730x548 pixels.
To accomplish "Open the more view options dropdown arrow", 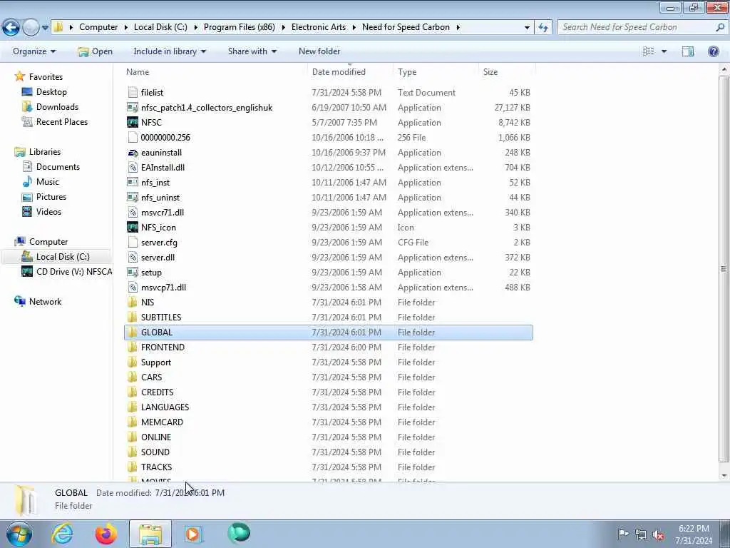I will point(664,51).
